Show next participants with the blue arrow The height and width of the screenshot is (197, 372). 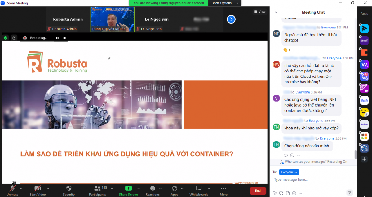231,20
